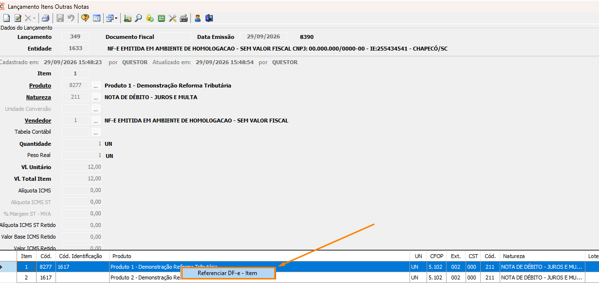Open search with the magnifier icon

138,18
